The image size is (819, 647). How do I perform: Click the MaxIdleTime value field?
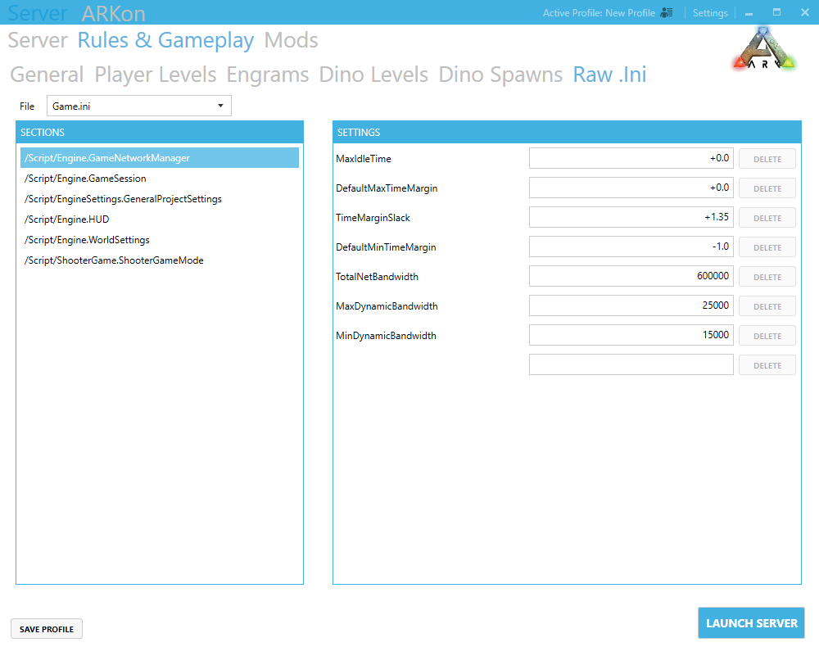pyautogui.click(x=631, y=159)
